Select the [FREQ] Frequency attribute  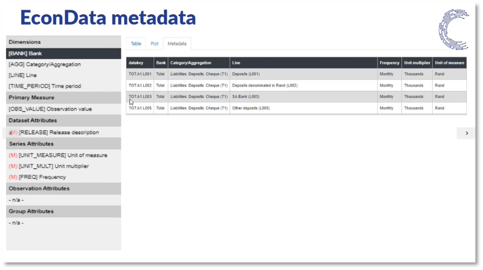tap(63, 177)
